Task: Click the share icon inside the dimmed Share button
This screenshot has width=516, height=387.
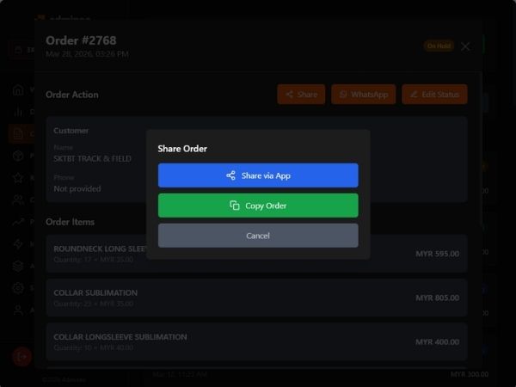Action: coord(290,95)
